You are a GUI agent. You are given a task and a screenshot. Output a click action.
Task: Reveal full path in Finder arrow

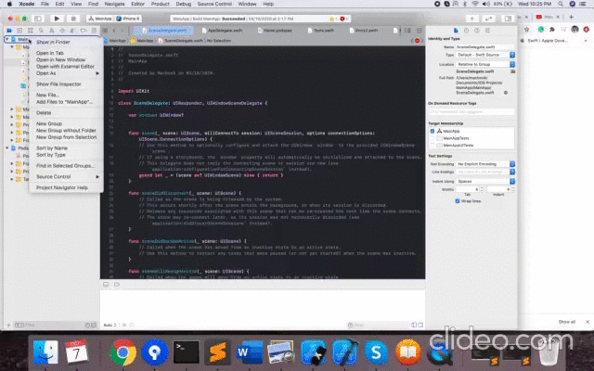click(506, 93)
